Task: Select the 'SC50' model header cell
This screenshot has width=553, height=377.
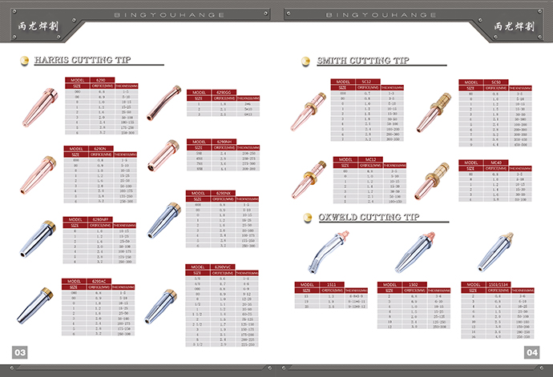Action: point(496,82)
